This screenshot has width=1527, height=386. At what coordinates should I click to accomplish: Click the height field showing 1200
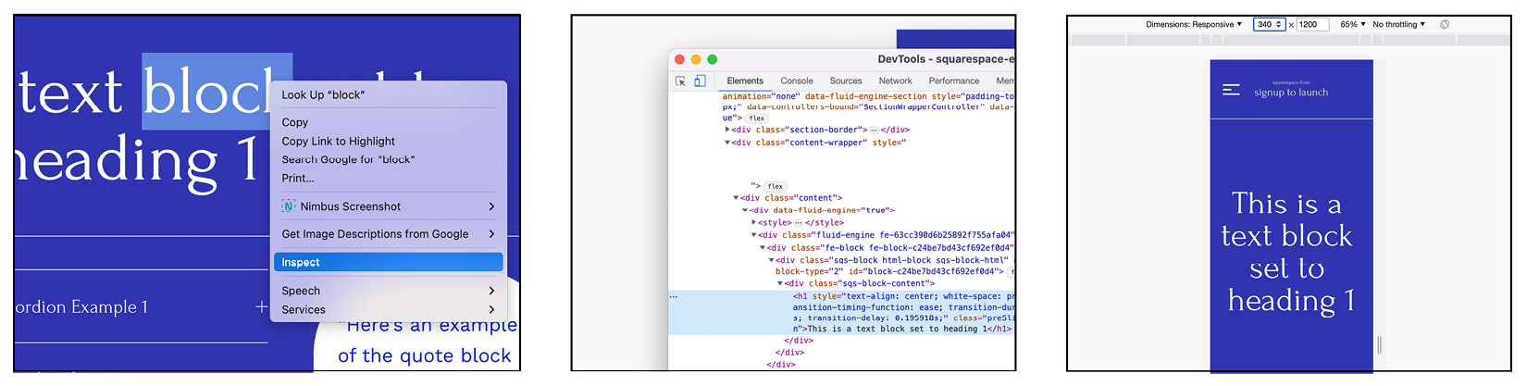click(x=1312, y=24)
